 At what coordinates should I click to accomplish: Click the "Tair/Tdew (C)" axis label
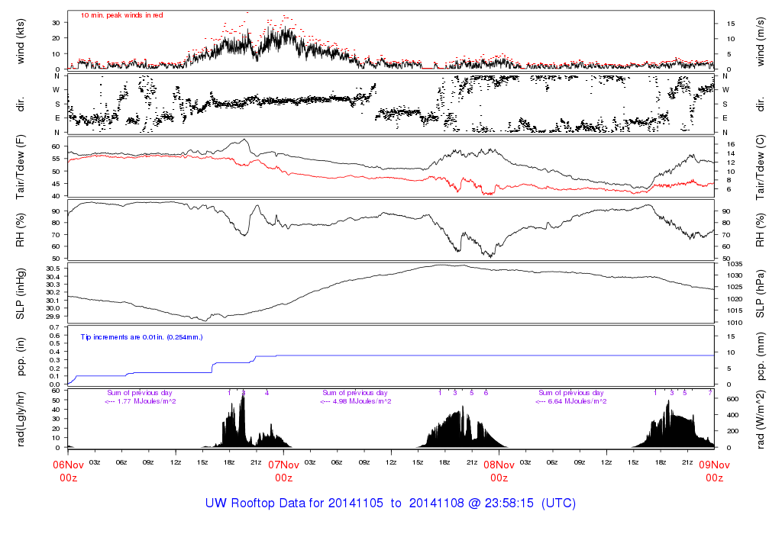click(x=760, y=167)
